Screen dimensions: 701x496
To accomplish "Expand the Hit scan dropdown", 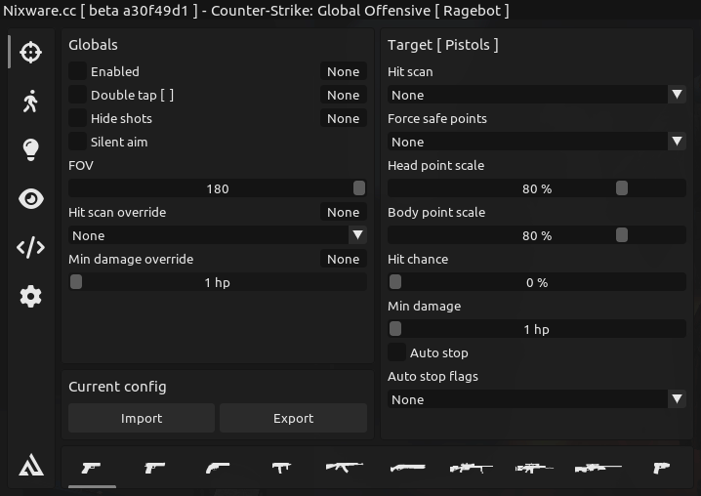I will click(x=536, y=95).
